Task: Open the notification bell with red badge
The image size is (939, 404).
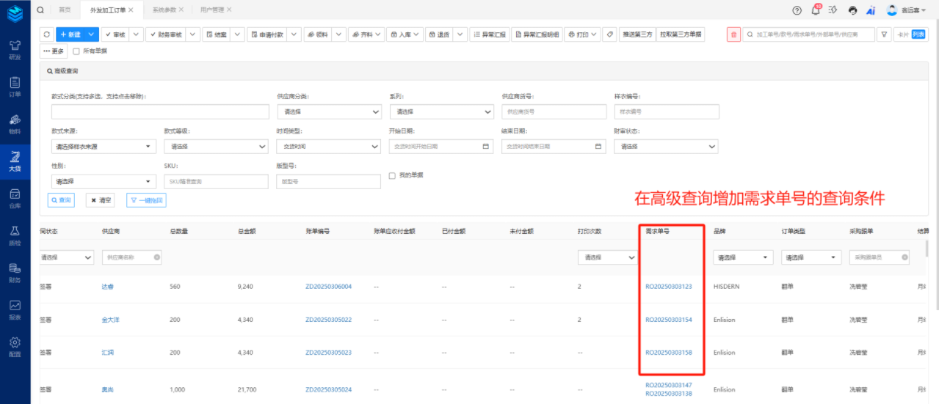Action: tap(816, 10)
